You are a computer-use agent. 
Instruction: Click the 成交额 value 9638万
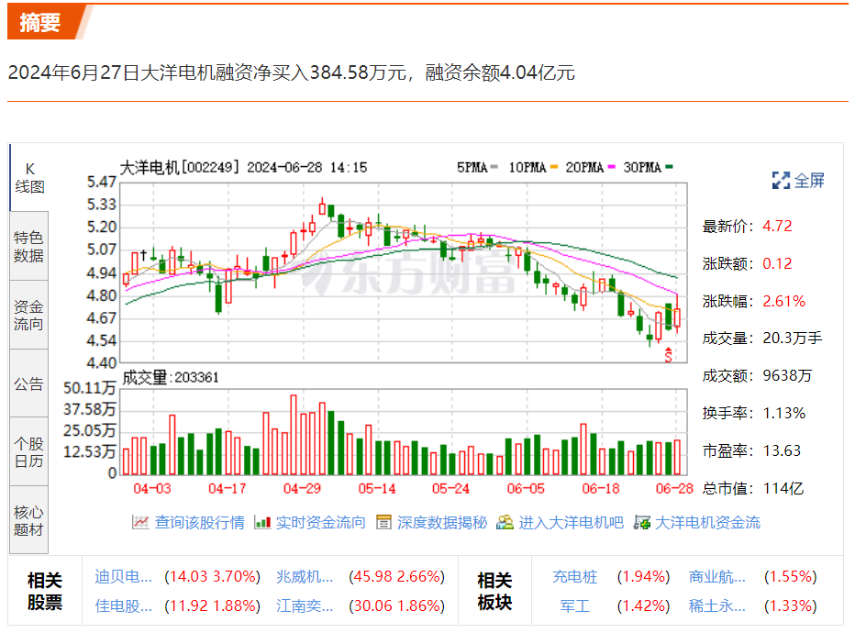[787, 375]
